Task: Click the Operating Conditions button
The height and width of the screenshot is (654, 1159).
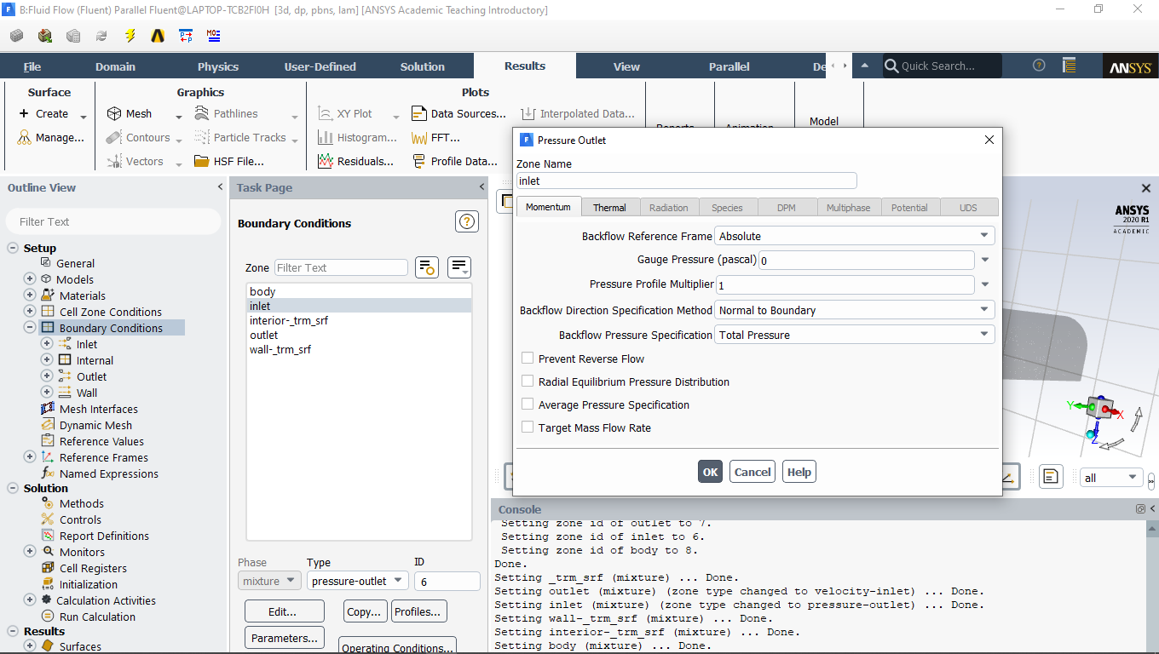Action: (x=397, y=646)
